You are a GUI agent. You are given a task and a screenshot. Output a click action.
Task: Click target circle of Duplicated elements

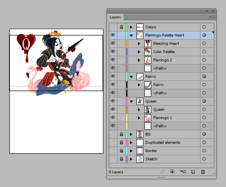pyautogui.click(x=204, y=143)
